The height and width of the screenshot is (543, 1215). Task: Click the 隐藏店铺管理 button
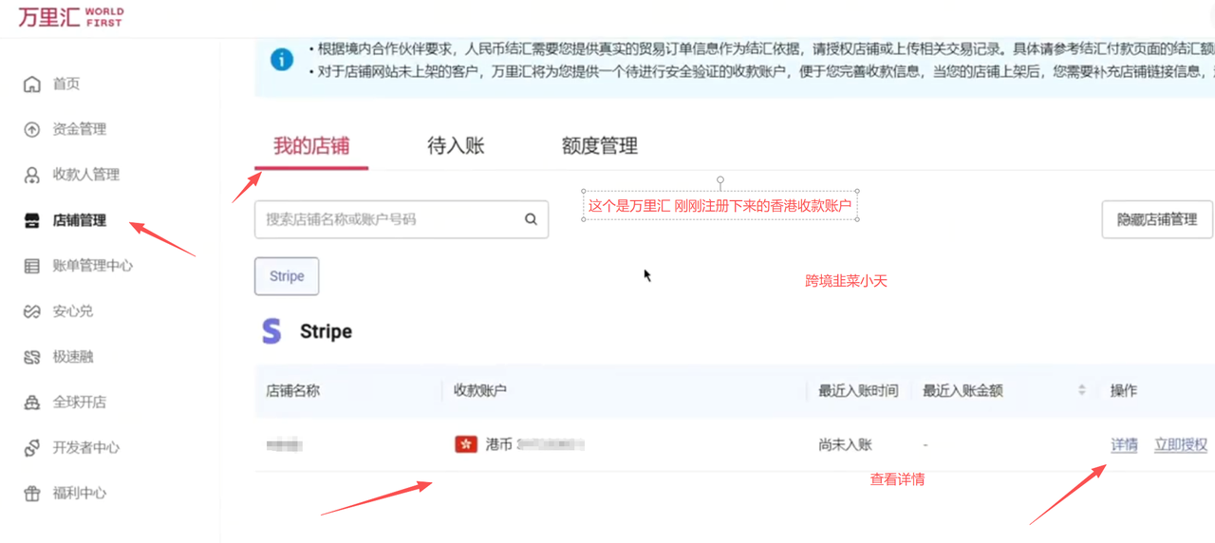pos(1156,219)
